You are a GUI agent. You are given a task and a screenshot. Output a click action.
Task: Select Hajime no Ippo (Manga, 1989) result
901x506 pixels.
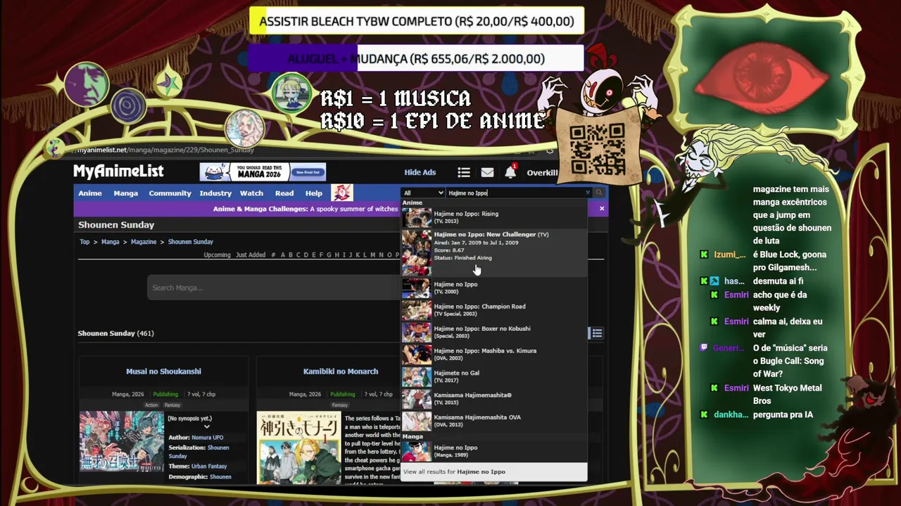tap(494, 450)
